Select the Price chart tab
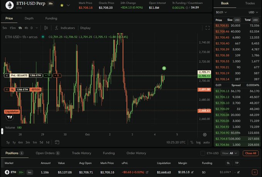Image resolution: width=262 pixels, height=177 pixels. [9, 19]
